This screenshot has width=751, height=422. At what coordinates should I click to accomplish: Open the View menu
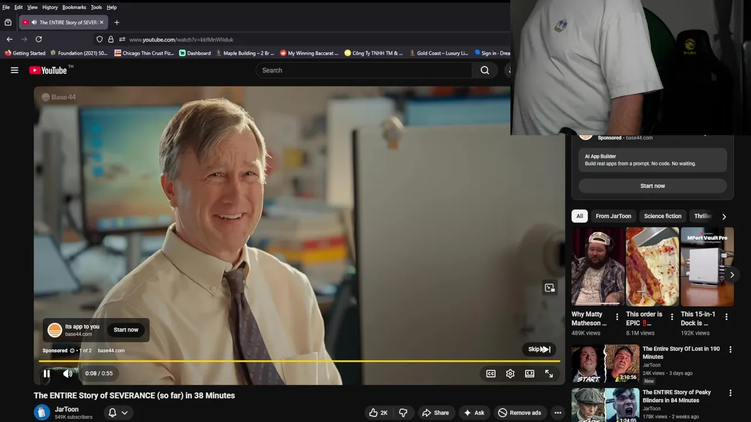click(32, 7)
